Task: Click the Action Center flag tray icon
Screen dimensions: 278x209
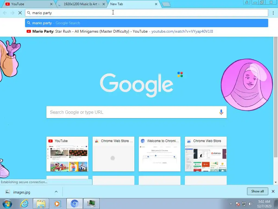Action: coord(238,204)
